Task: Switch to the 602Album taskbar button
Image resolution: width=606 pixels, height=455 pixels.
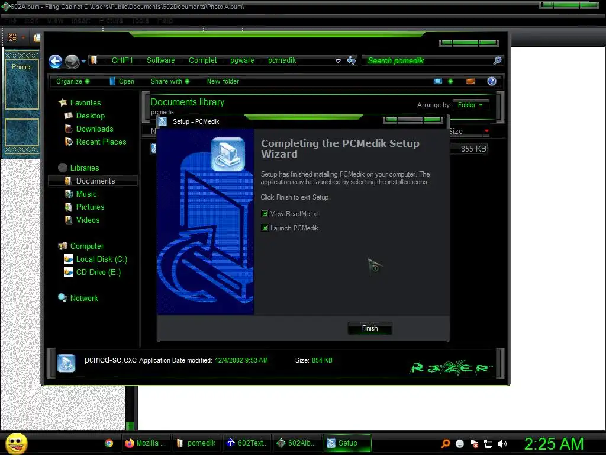Action: click(x=297, y=443)
